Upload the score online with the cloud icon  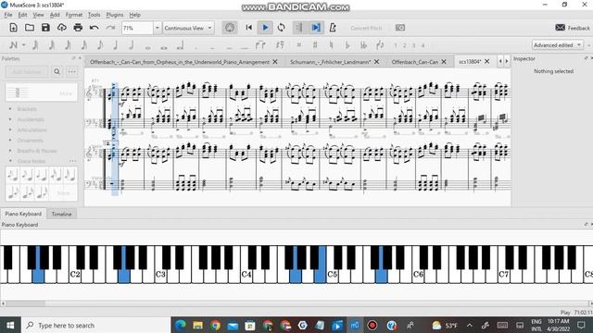62,28
